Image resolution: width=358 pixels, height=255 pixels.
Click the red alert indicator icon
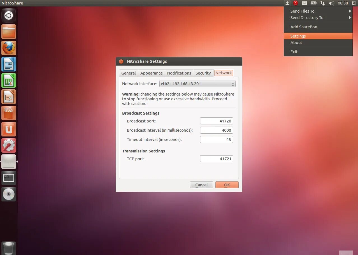(x=296, y=3)
